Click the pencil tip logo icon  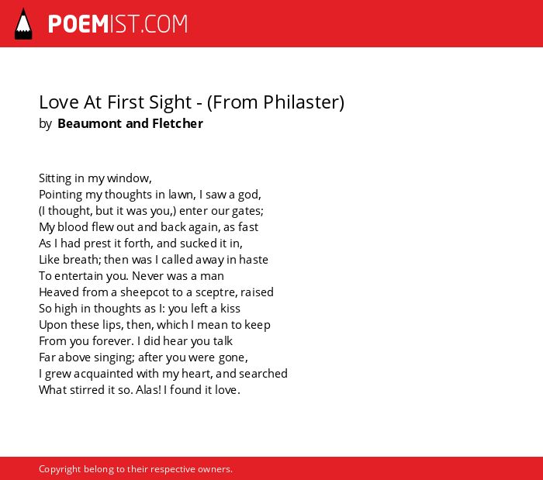point(23,24)
